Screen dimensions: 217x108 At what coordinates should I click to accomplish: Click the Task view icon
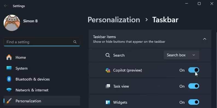[108, 86]
